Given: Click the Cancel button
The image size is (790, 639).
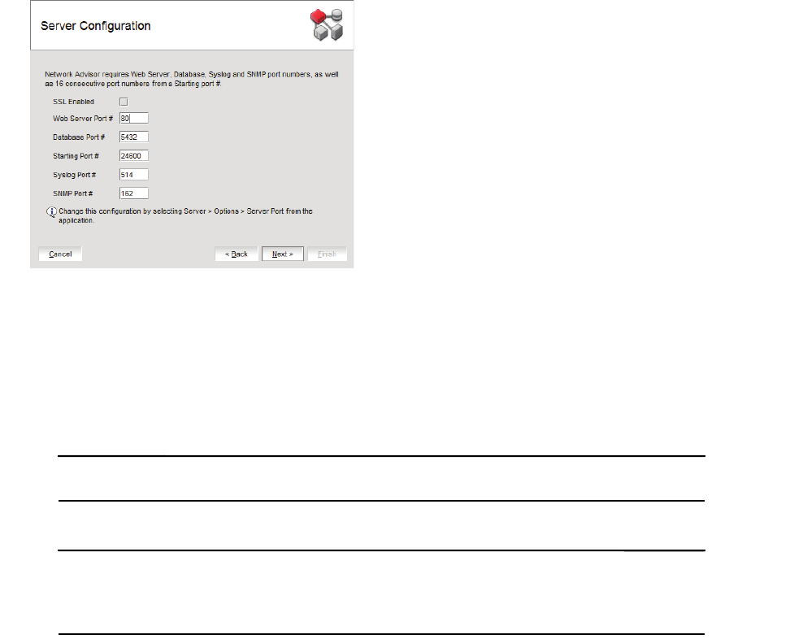Looking at the screenshot, I should coord(60,254).
